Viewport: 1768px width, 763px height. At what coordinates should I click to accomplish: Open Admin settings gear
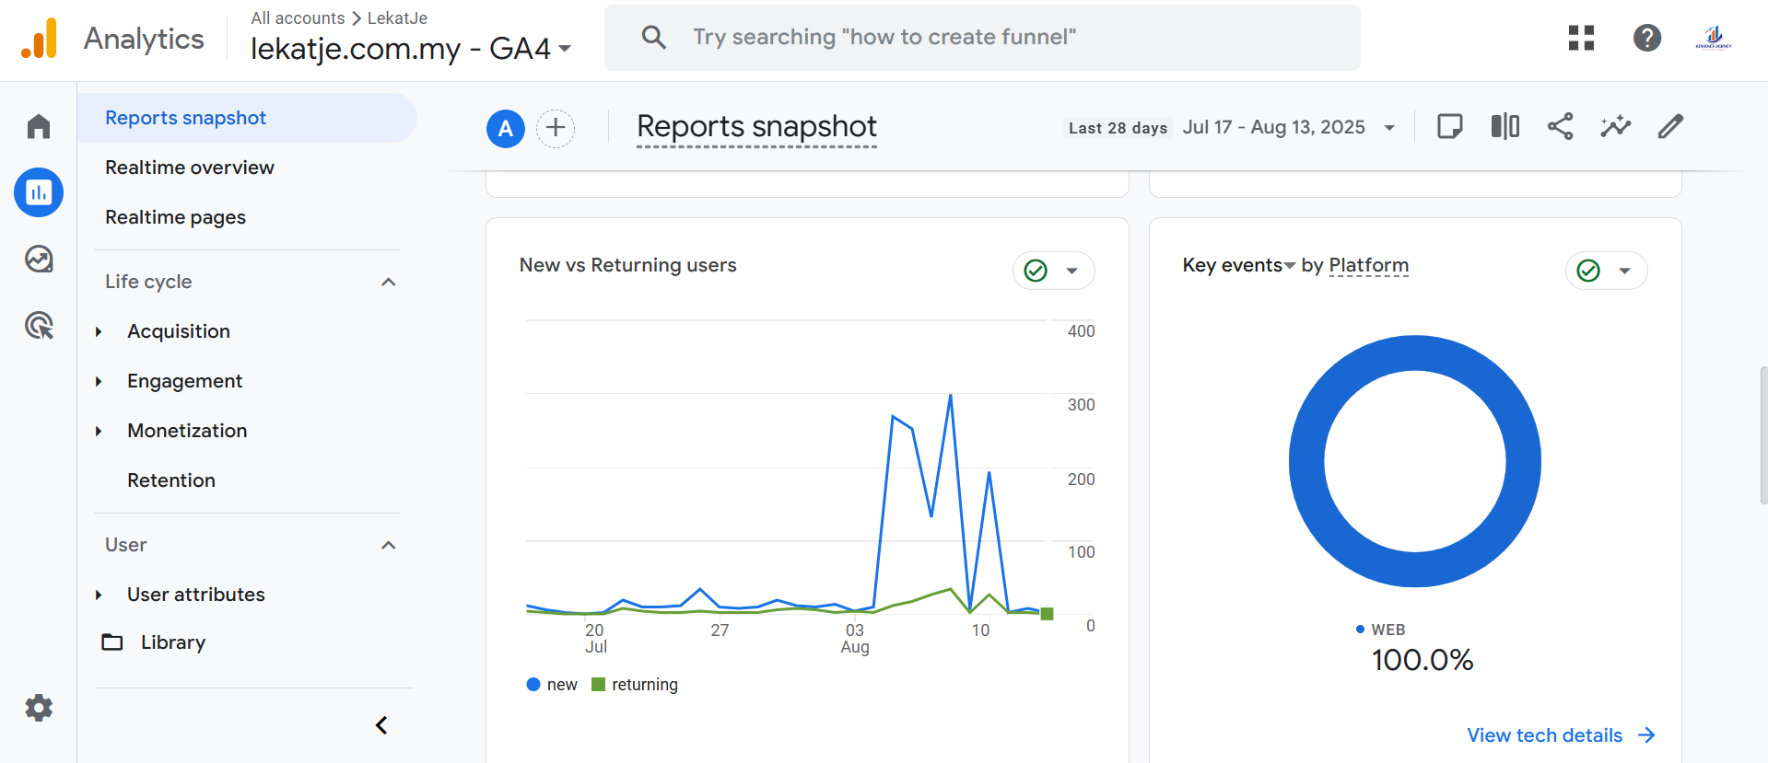pyautogui.click(x=39, y=708)
